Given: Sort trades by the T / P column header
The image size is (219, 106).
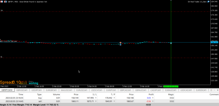Looking at the screenshot, I should [x=113, y=95].
